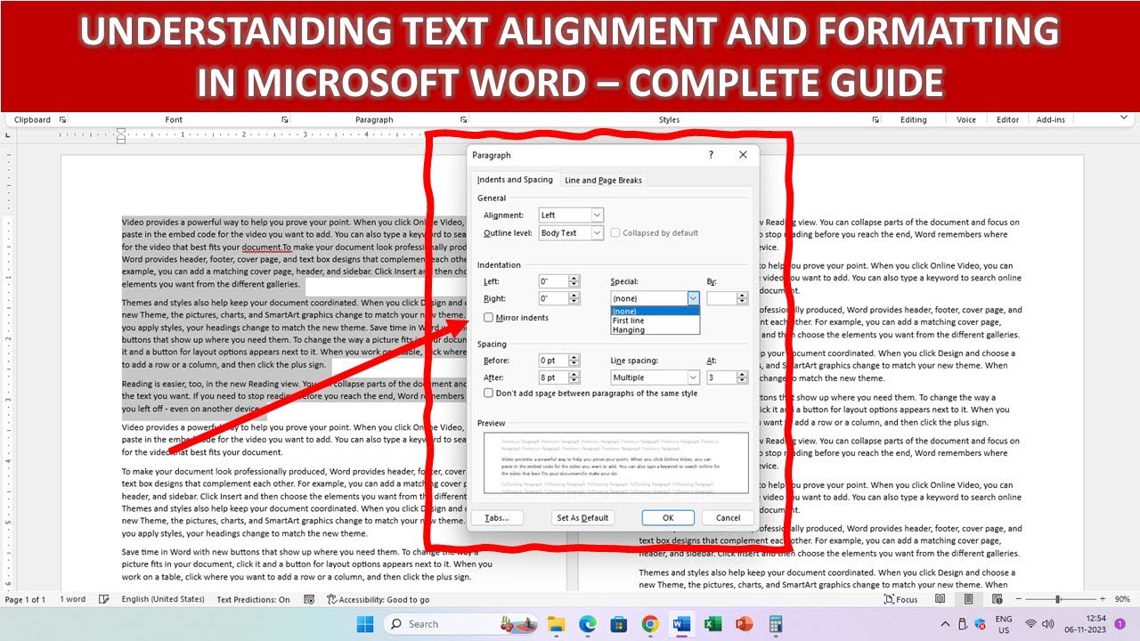Viewport: 1140px width, 641px height.
Task: Open Font group dialog launcher
Action: [285, 119]
